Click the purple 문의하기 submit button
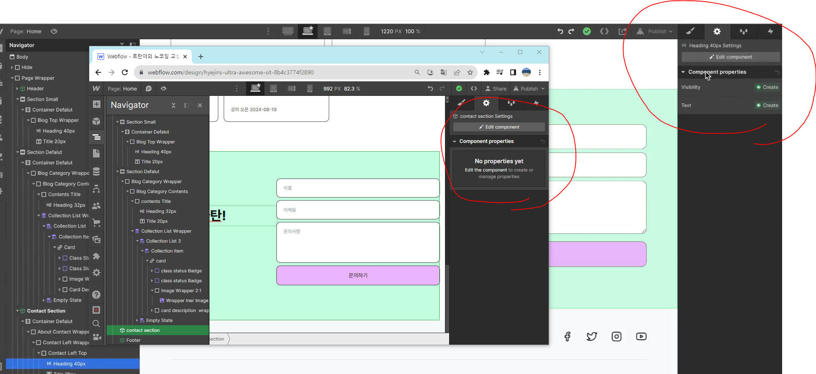The height and width of the screenshot is (374, 816). [358, 275]
